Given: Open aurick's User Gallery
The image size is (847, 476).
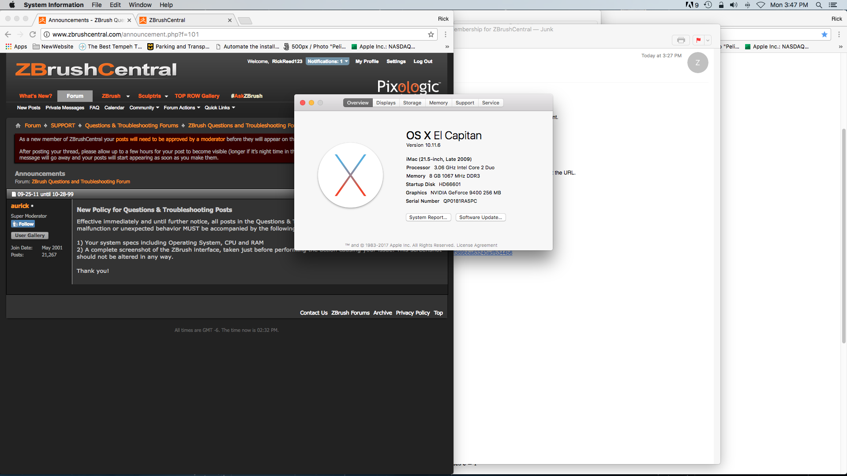Looking at the screenshot, I should tap(30, 235).
